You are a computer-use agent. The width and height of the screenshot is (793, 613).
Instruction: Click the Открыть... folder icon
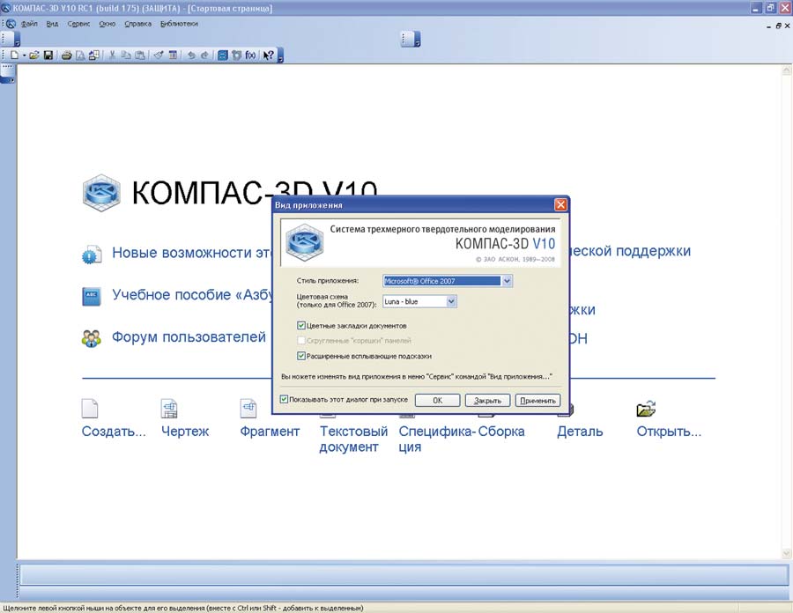tap(647, 409)
